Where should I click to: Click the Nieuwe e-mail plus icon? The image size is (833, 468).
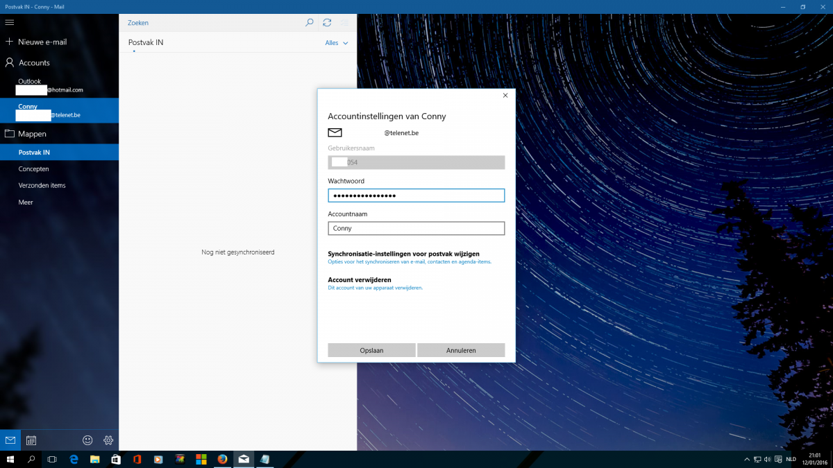coord(10,42)
